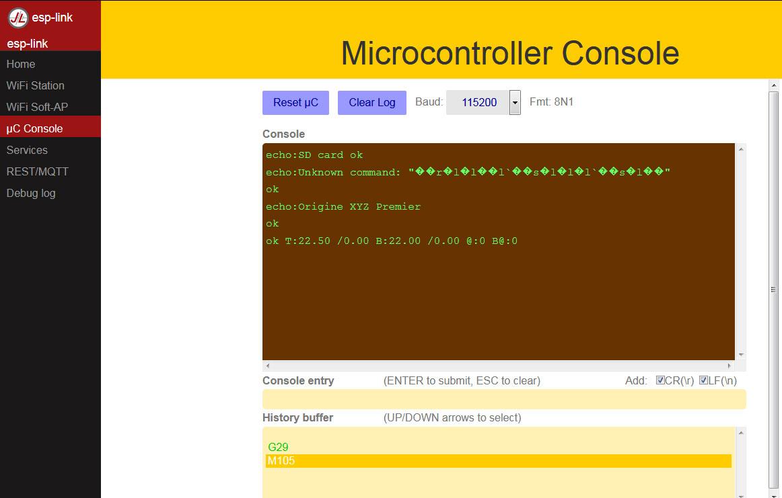
Task: Click the page vertical scrollbar thumb
Action: (x=774, y=290)
